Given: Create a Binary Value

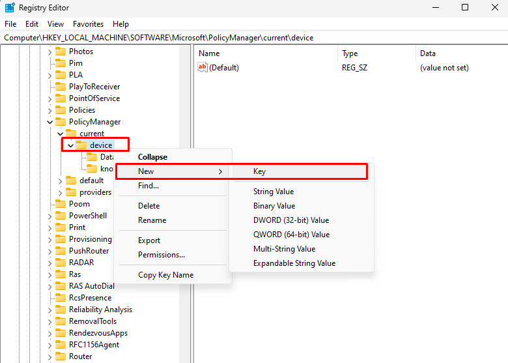Looking at the screenshot, I should pos(302,206).
